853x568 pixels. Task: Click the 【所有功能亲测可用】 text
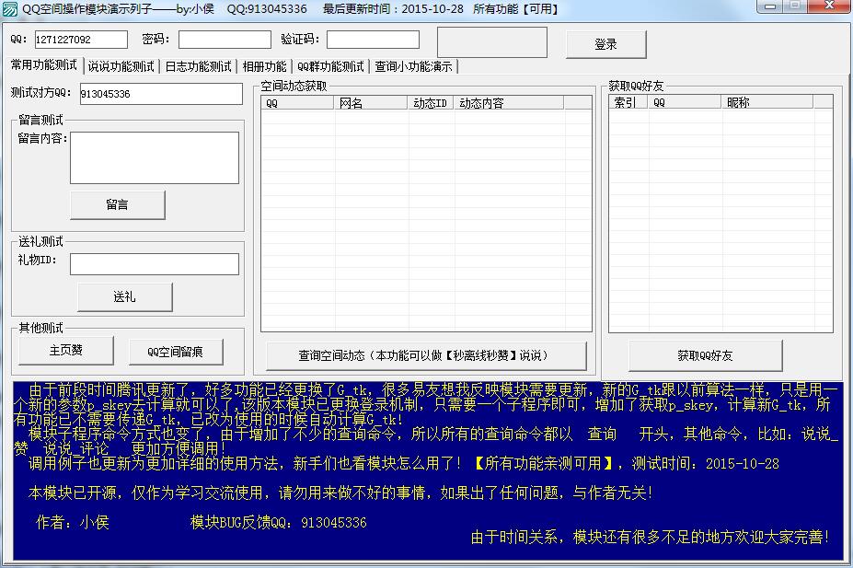543,464
